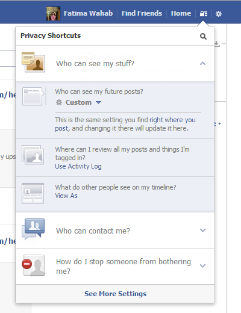Go to Home in top bar
The height and width of the screenshot is (313, 241).
click(x=181, y=13)
